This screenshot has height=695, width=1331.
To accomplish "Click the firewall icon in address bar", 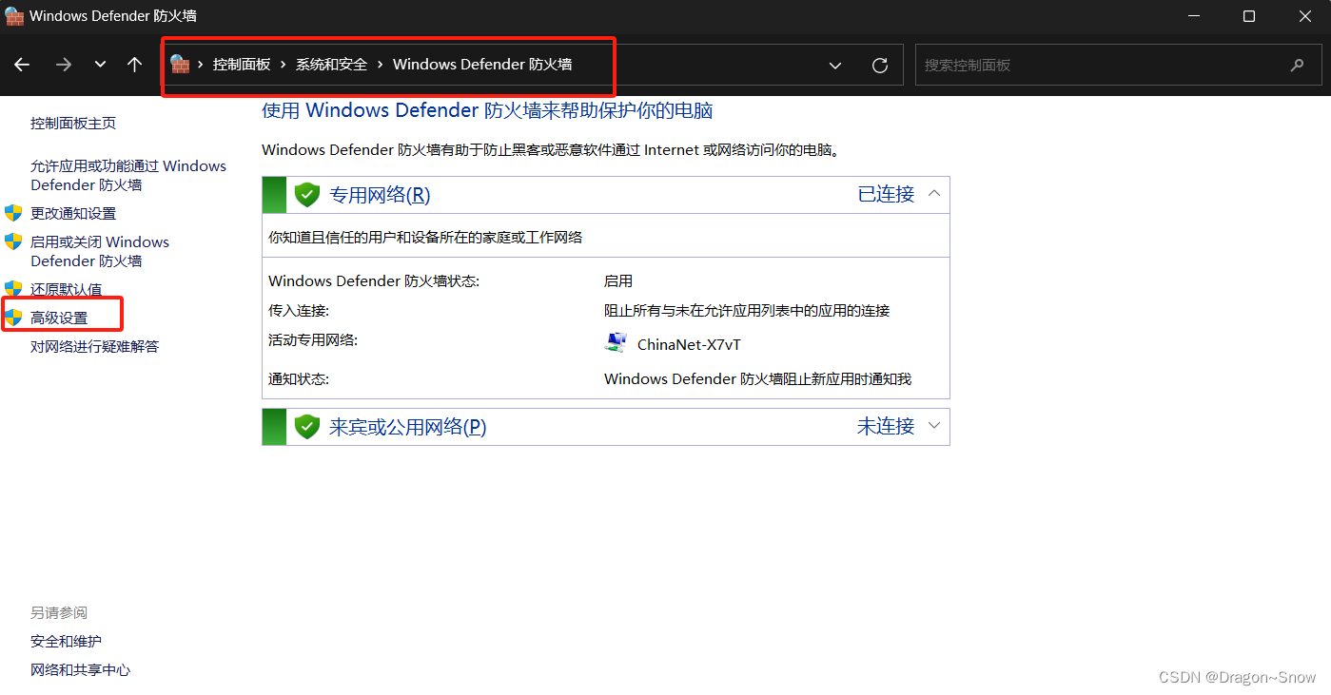I will (180, 65).
